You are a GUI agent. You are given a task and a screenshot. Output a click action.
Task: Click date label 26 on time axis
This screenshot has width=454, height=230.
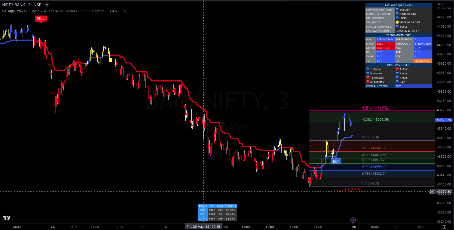[354, 227]
